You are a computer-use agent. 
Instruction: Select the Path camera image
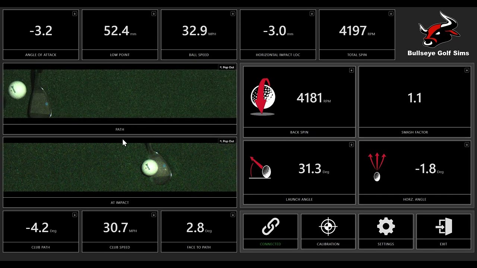pyautogui.click(x=120, y=94)
